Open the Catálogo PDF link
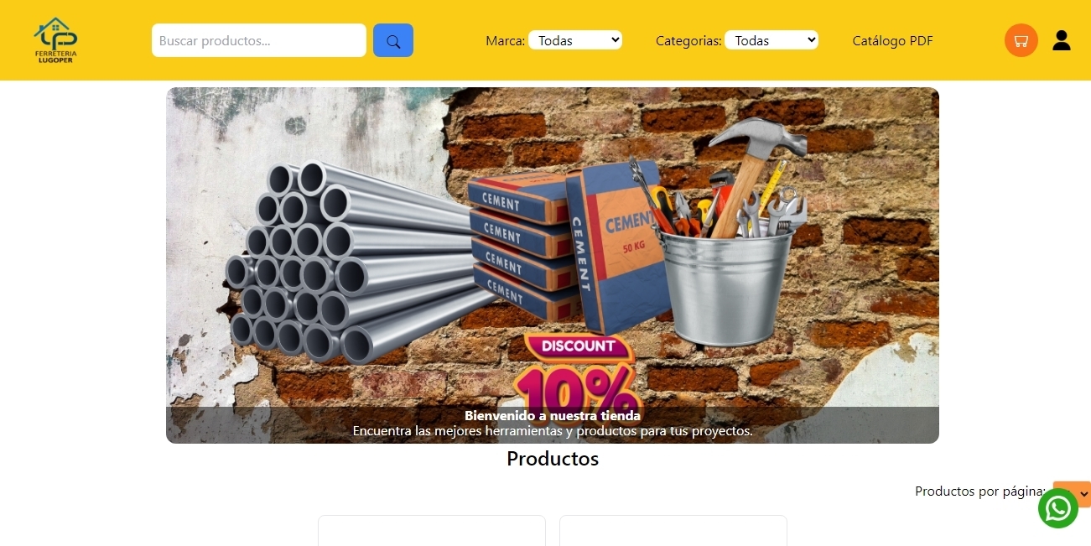The image size is (1091, 546). (x=892, y=40)
